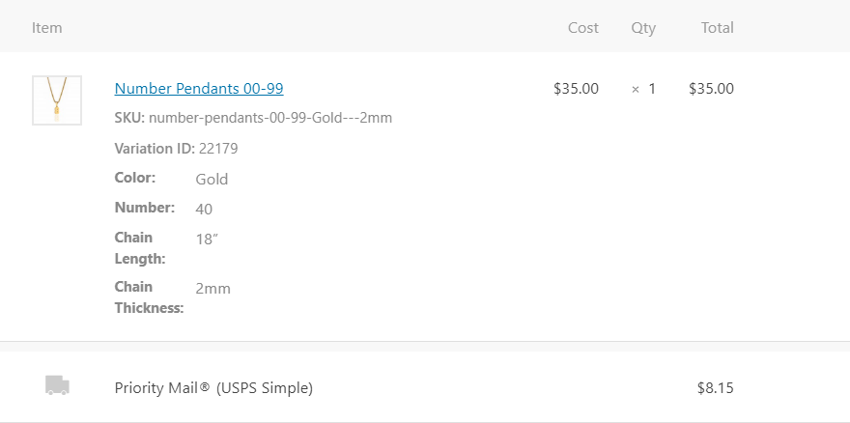The height and width of the screenshot is (423, 850).
Task: Click the 2mm chain thickness value
Action: [212, 289]
